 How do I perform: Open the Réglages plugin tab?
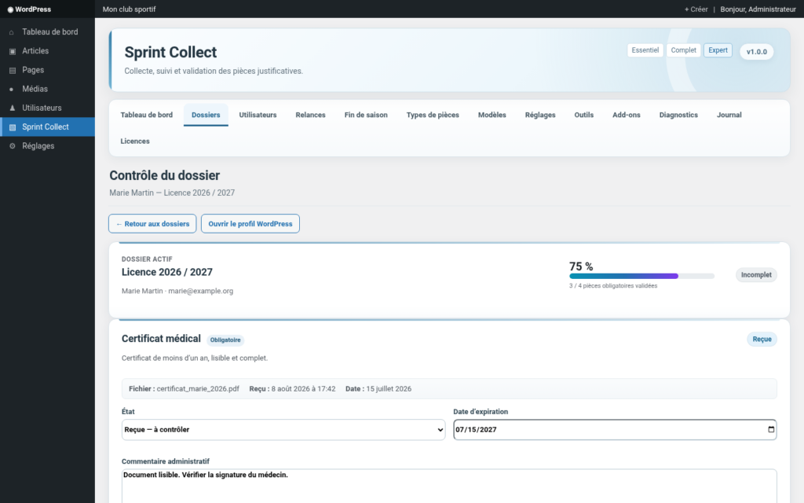[x=540, y=115]
